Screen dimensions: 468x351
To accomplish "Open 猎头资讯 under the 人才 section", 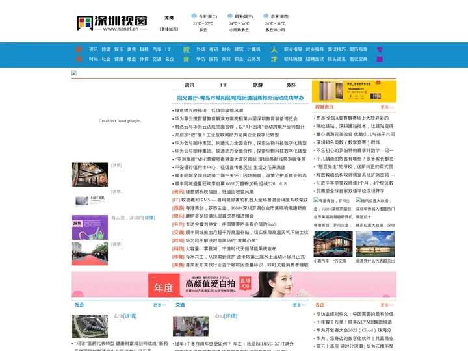I will (337, 59).
